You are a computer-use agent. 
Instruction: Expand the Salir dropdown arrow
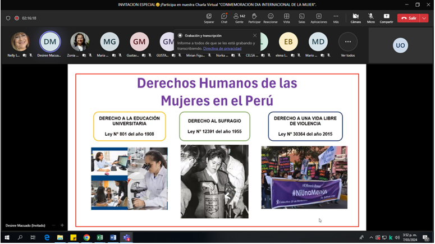[424, 18]
